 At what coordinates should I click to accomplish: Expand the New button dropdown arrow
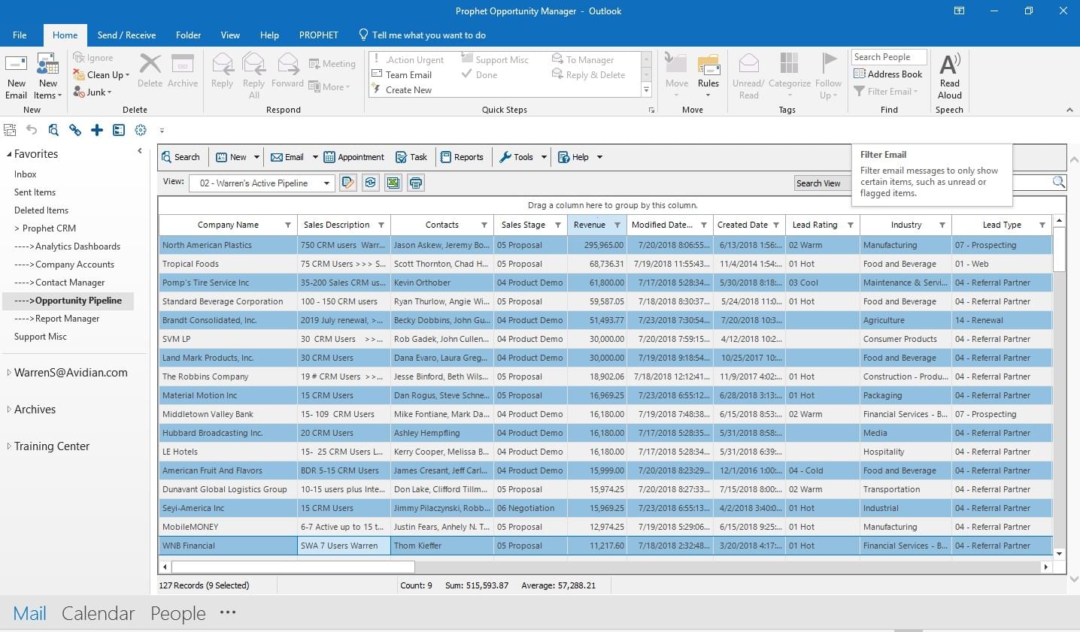[256, 157]
